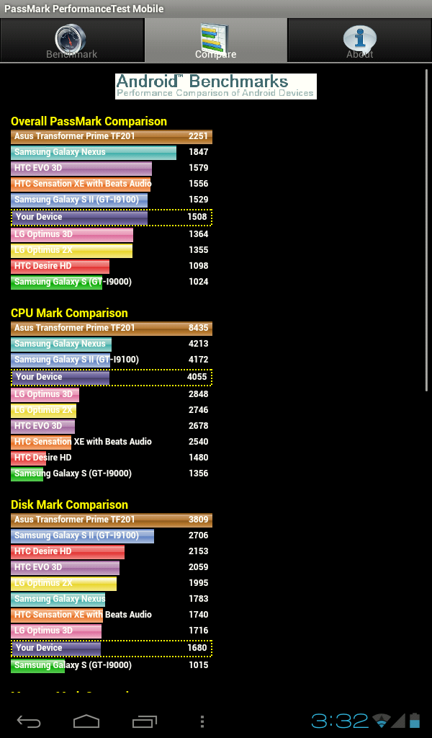The image size is (432, 738).
Task: Click the CPU Mark Comparison heading
Action: tap(69, 313)
